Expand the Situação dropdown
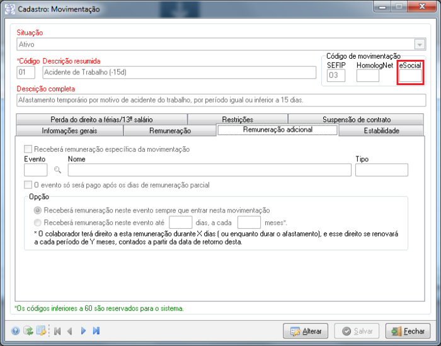This screenshot has height=346, width=441. [x=420, y=45]
